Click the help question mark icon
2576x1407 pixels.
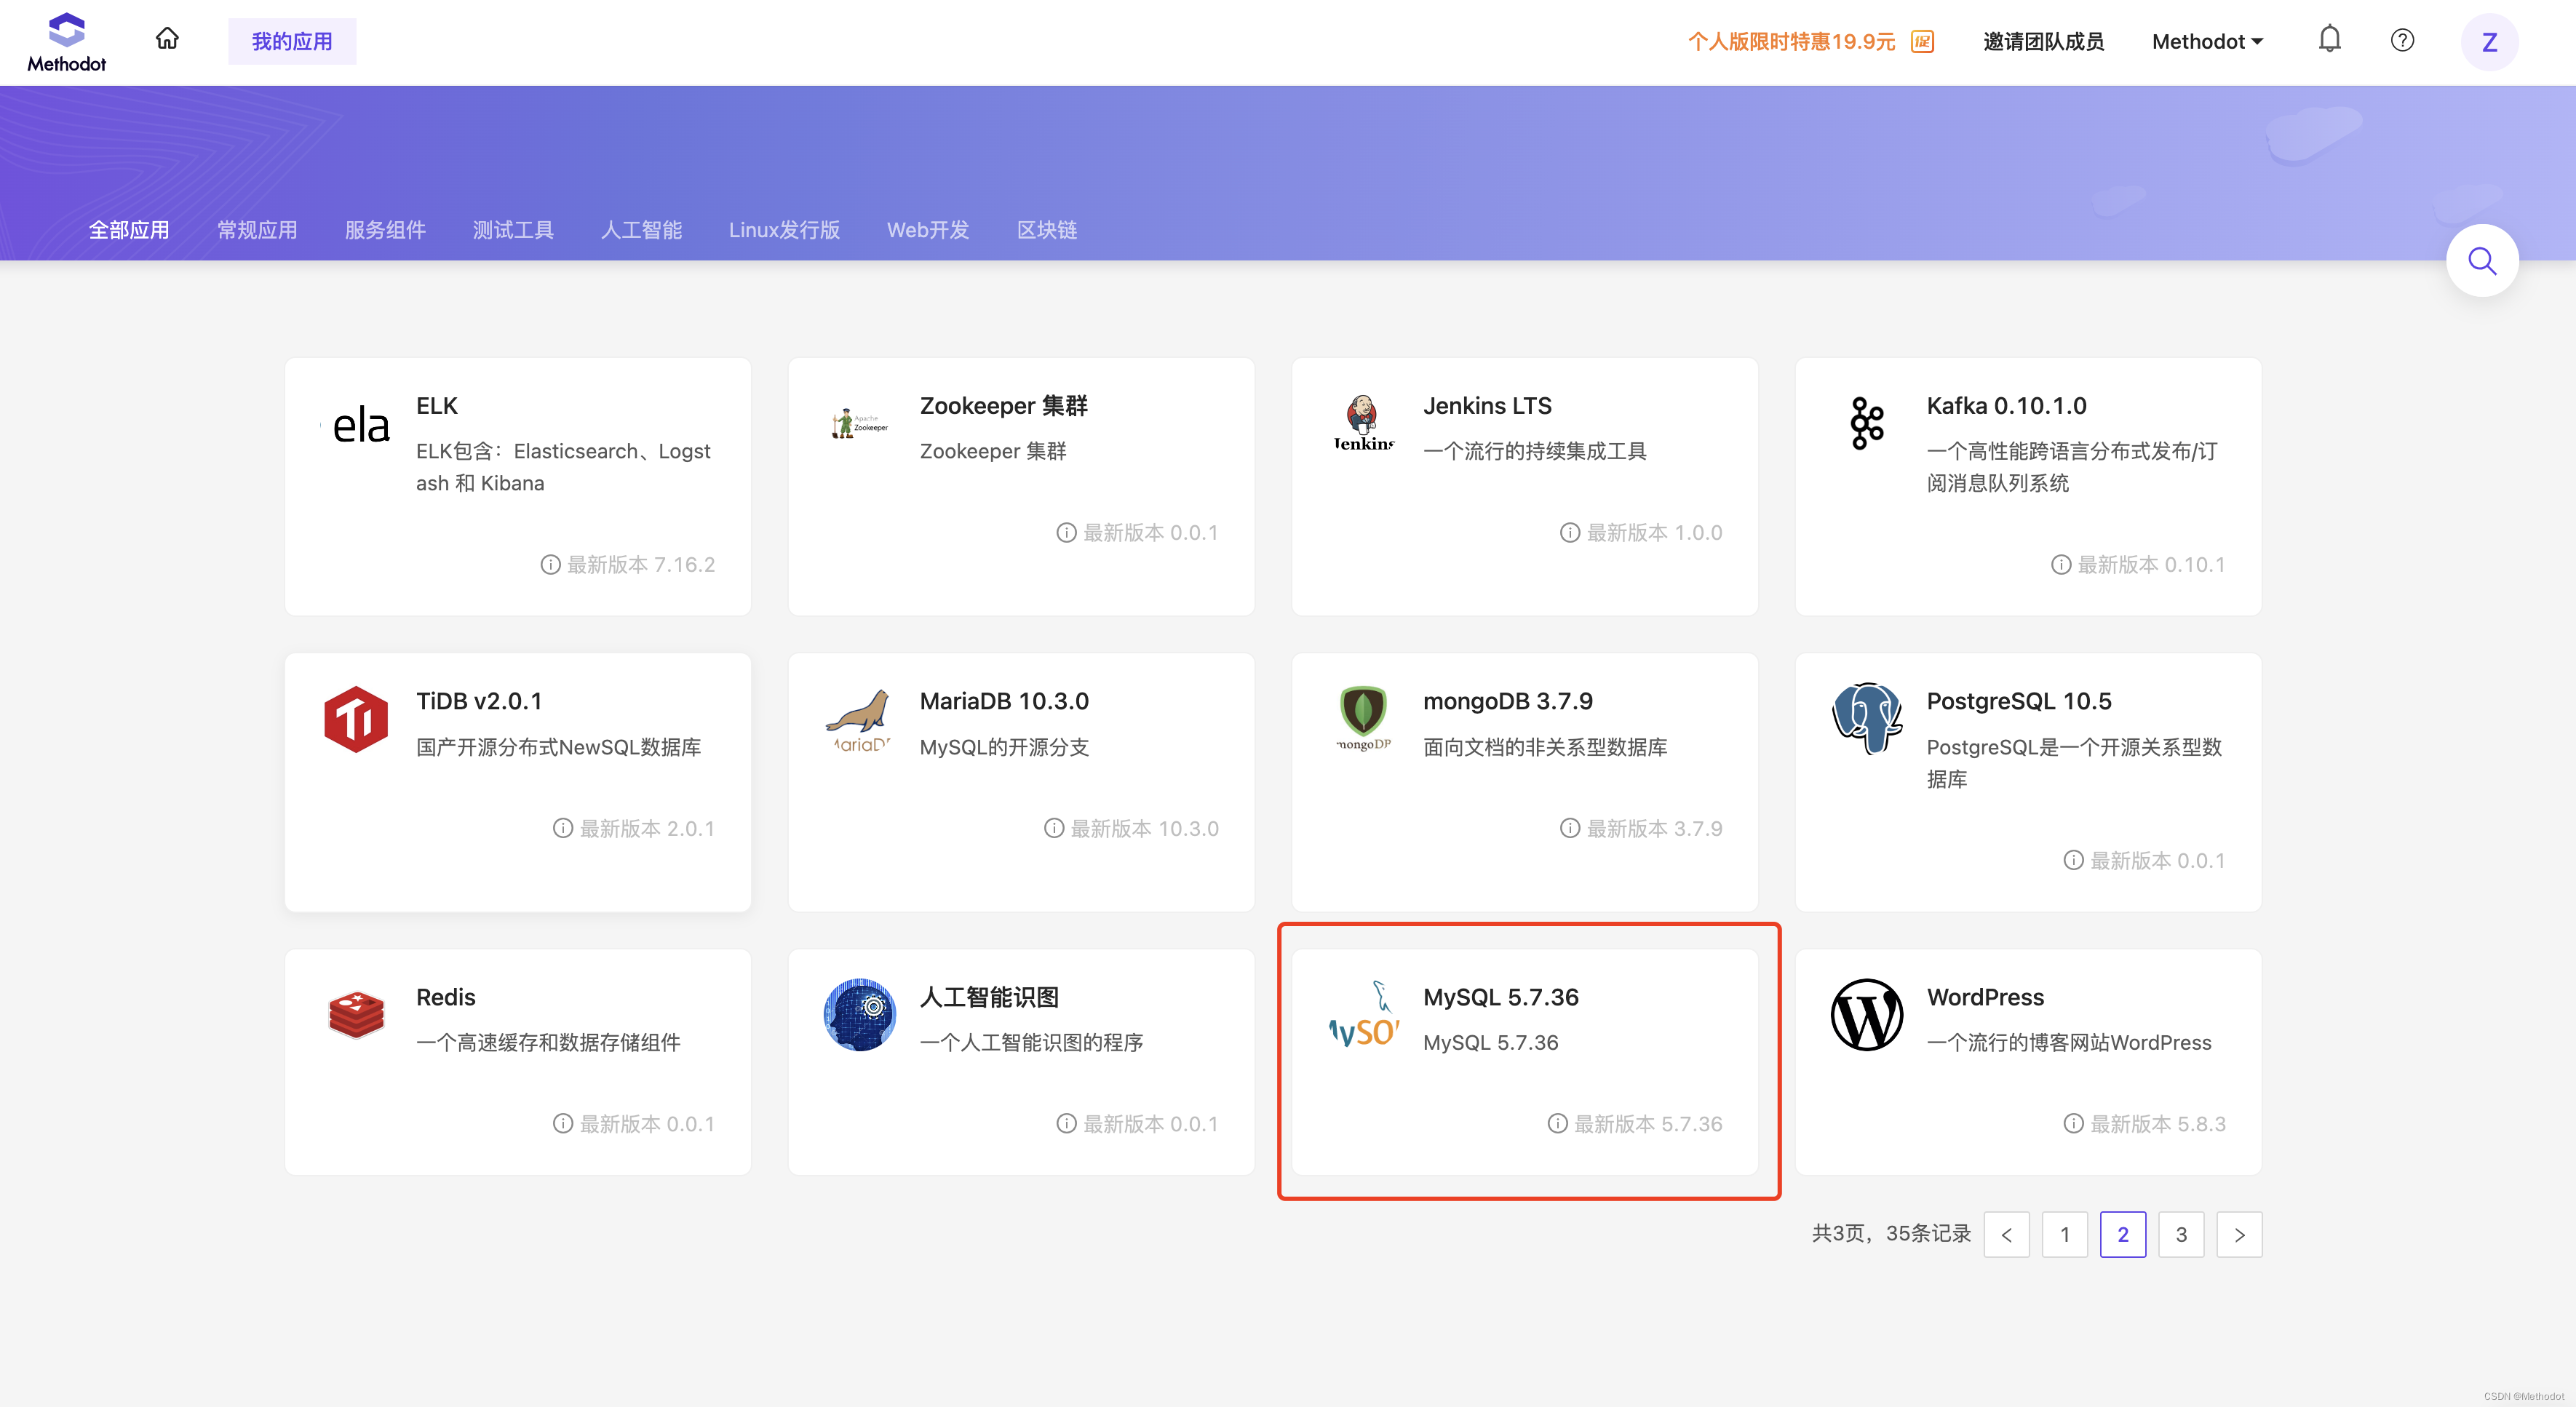pos(2402,40)
